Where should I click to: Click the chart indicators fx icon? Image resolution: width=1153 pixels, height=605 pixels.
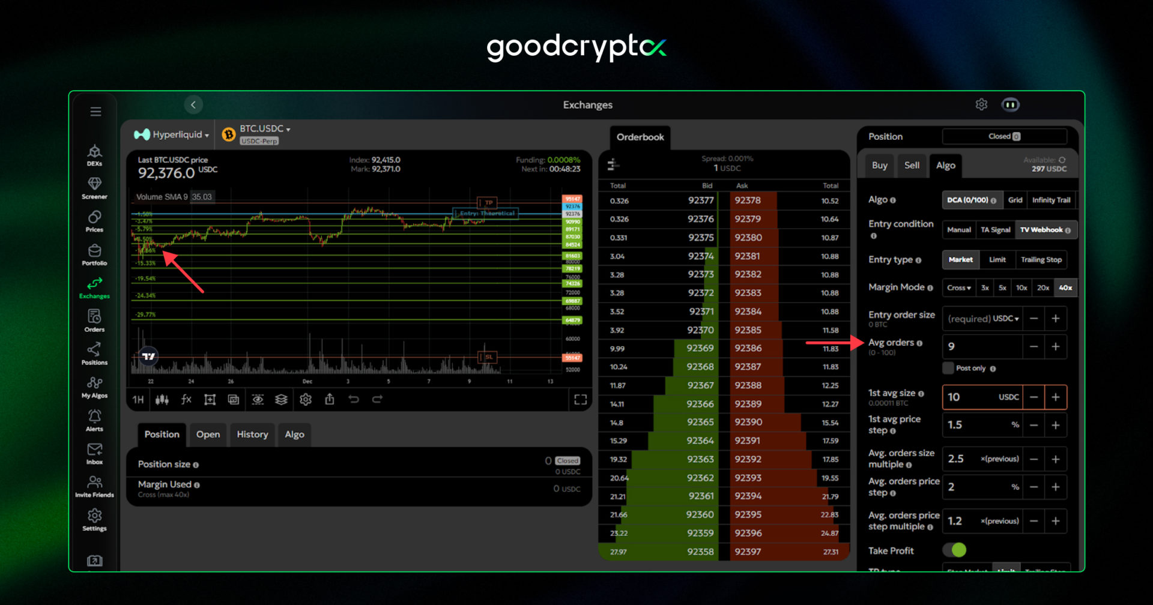point(186,400)
